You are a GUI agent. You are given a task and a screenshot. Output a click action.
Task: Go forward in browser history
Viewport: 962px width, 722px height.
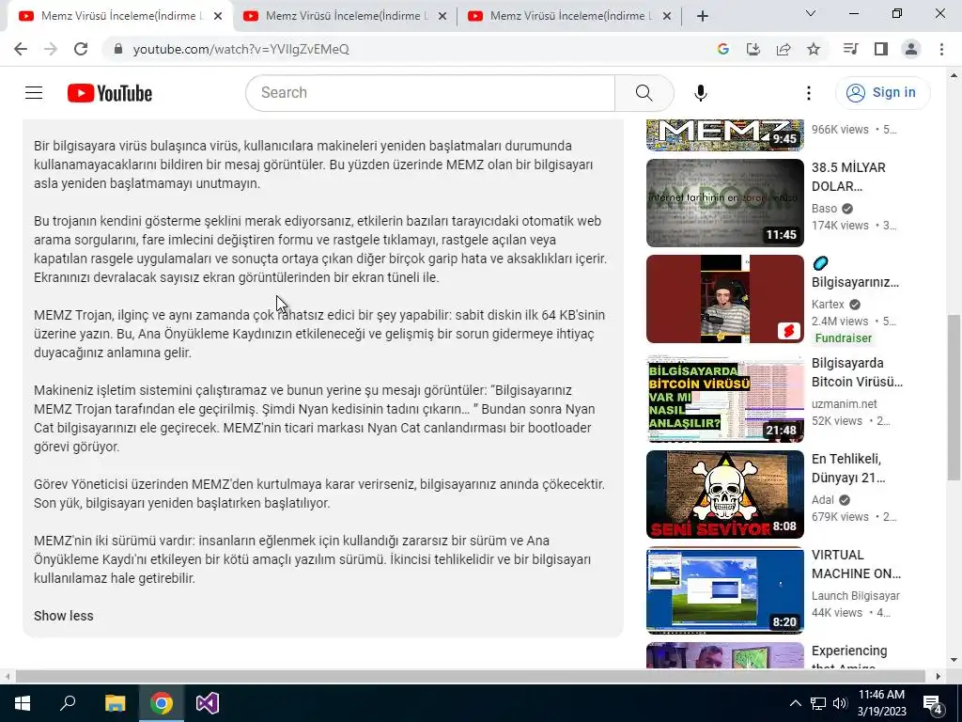(51, 49)
